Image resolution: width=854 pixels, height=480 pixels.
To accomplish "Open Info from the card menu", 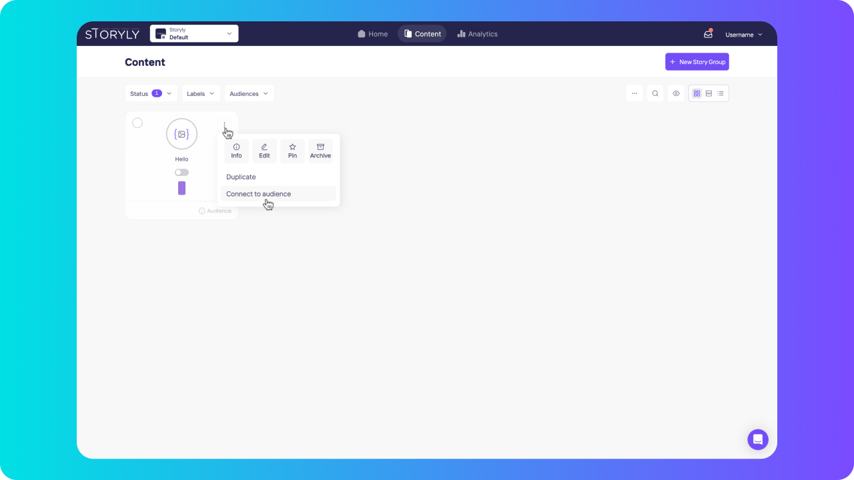I will point(236,151).
